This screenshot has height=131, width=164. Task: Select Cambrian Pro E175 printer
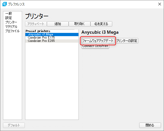[52, 38]
